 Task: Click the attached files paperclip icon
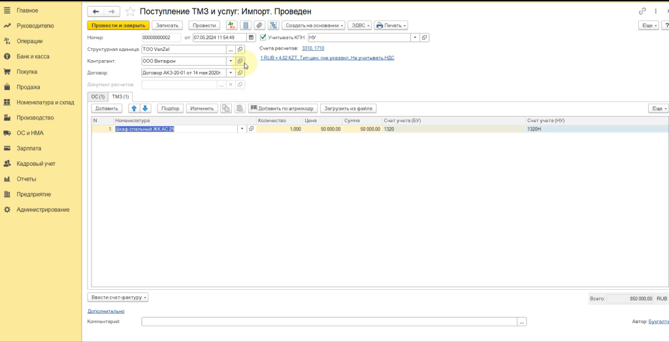pyautogui.click(x=259, y=25)
